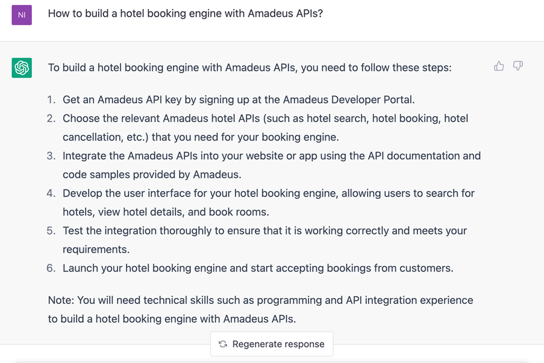Click the user's hotel booking engine question

[x=185, y=13]
